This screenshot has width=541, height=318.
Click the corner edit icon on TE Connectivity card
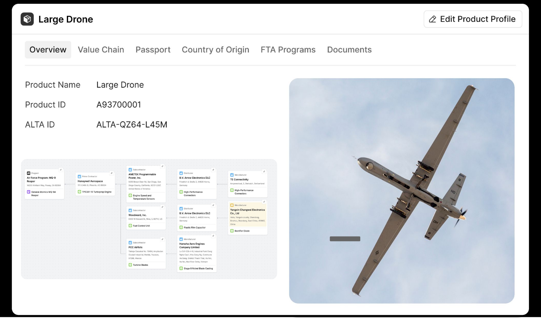pyautogui.click(x=264, y=171)
